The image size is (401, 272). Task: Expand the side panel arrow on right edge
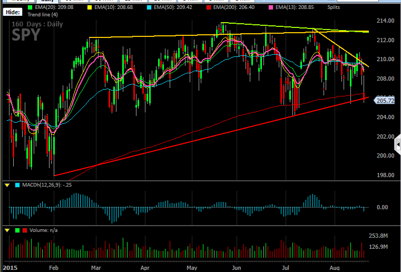coord(398,145)
